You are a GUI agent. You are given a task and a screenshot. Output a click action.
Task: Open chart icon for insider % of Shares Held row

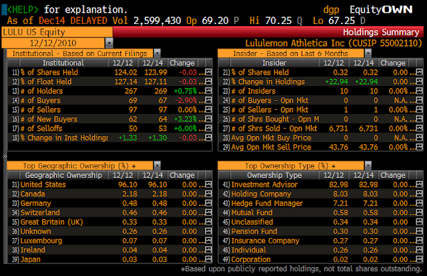point(420,72)
